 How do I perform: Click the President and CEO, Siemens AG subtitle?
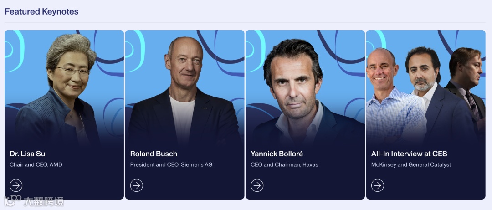point(171,164)
